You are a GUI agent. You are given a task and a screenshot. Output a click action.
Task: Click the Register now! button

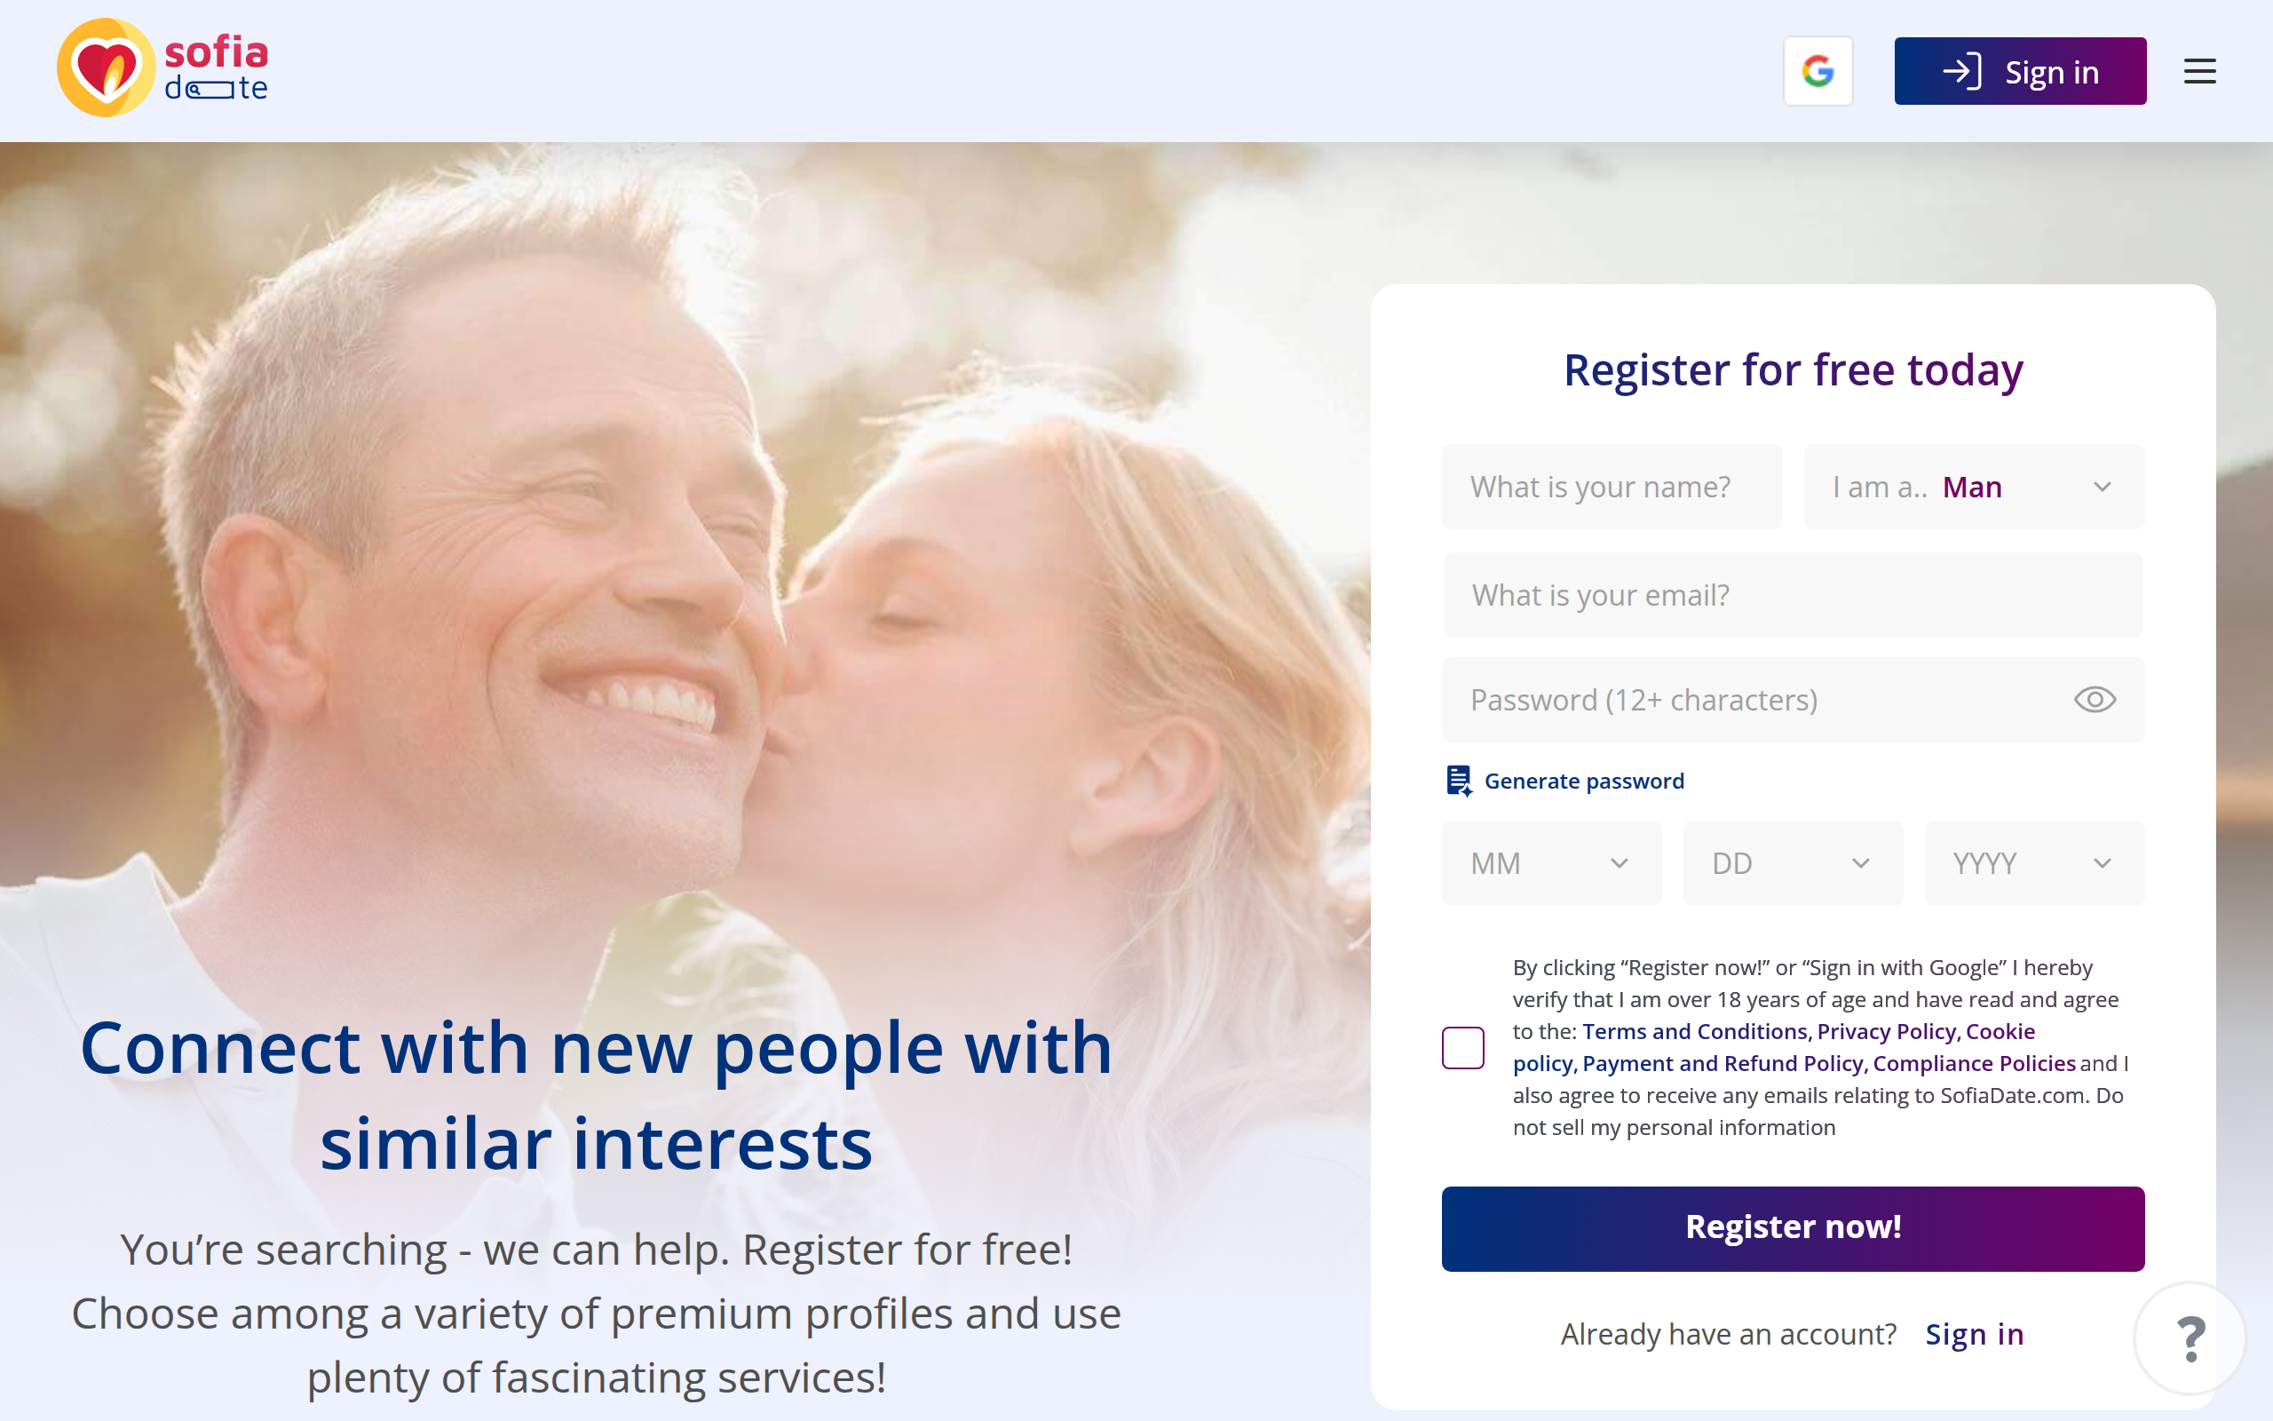pos(1792,1228)
